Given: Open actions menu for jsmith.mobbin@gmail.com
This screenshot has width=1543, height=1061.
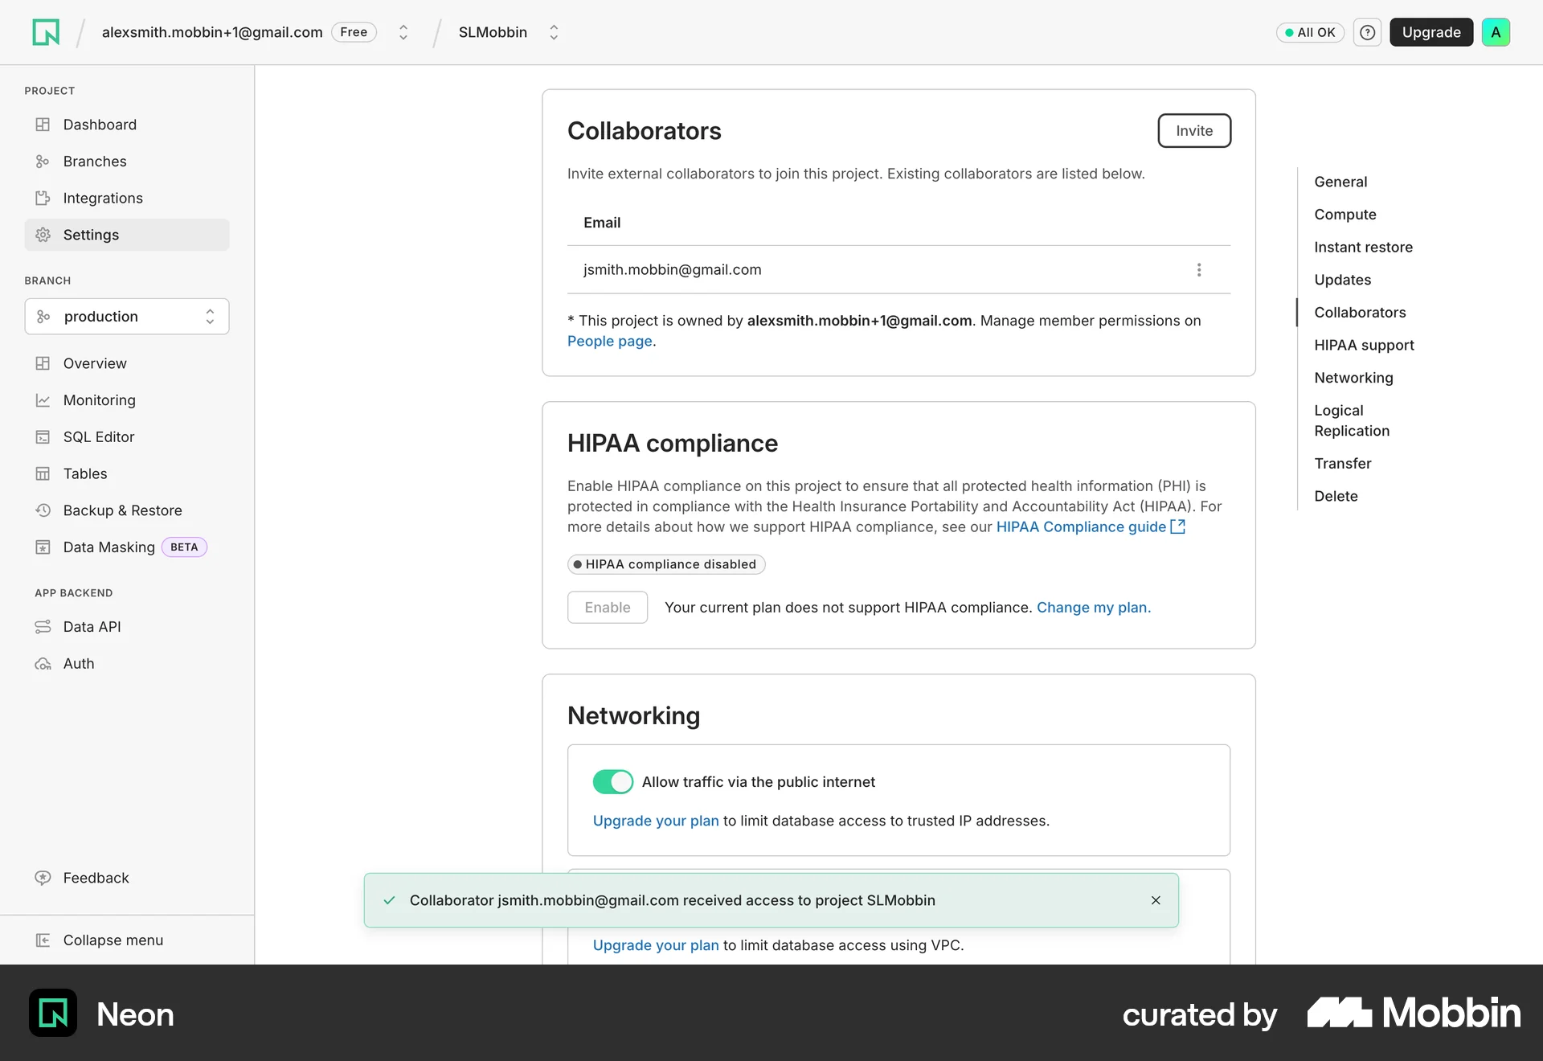Looking at the screenshot, I should coord(1199,270).
